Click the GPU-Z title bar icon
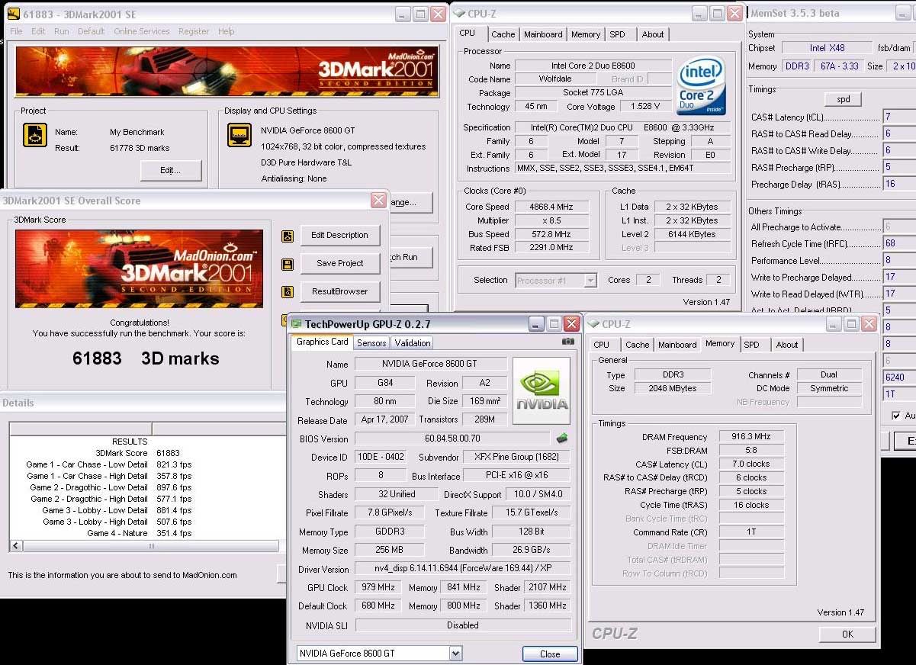This screenshot has width=916, height=665. (297, 323)
